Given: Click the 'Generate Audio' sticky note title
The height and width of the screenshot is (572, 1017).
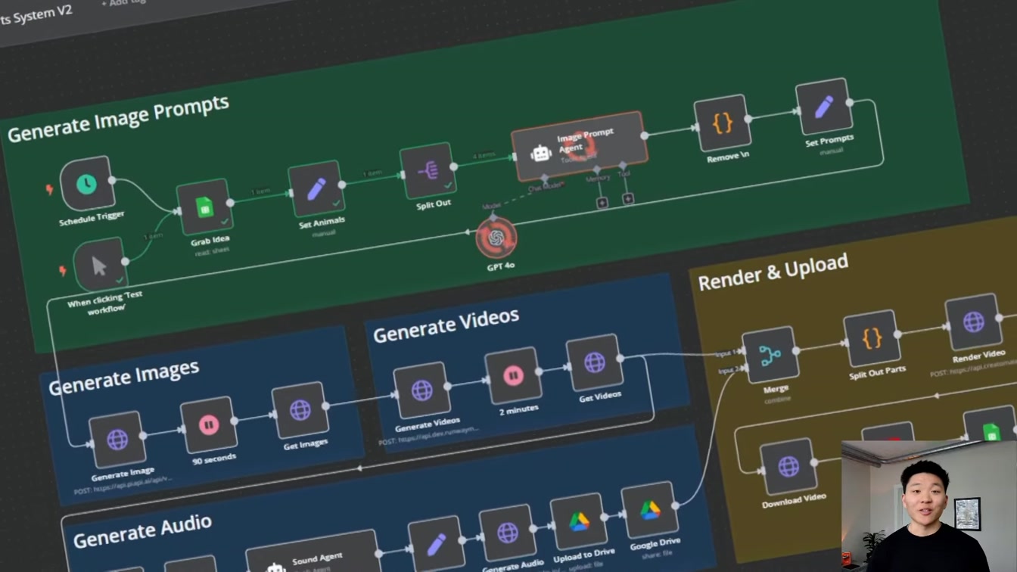Looking at the screenshot, I should (x=142, y=529).
